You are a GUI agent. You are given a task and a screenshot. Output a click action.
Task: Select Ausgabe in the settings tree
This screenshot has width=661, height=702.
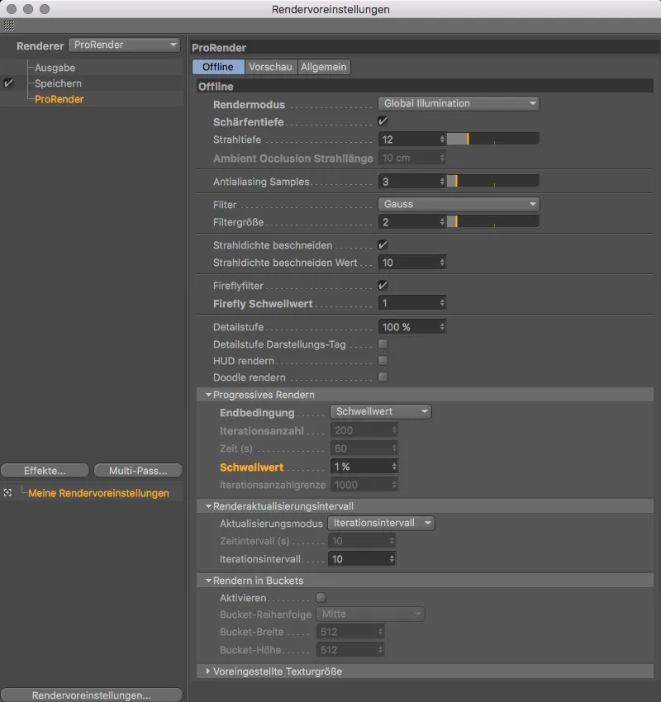coord(55,68)
